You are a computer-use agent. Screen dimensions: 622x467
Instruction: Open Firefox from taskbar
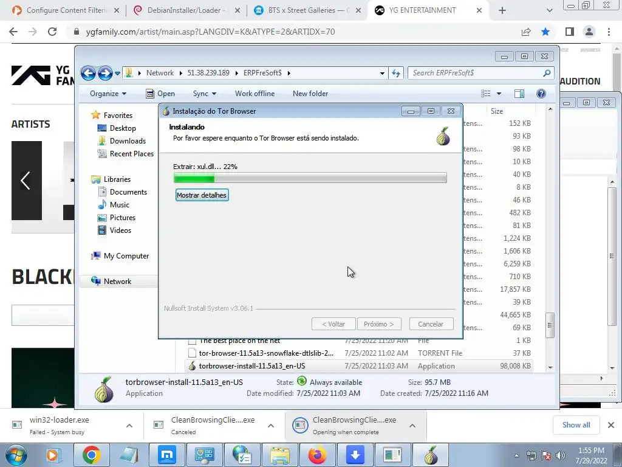coord(318,455)
